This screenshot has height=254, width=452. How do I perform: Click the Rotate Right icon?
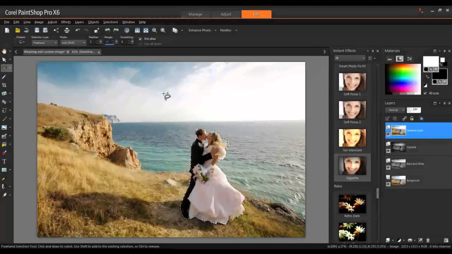point(116,30)
